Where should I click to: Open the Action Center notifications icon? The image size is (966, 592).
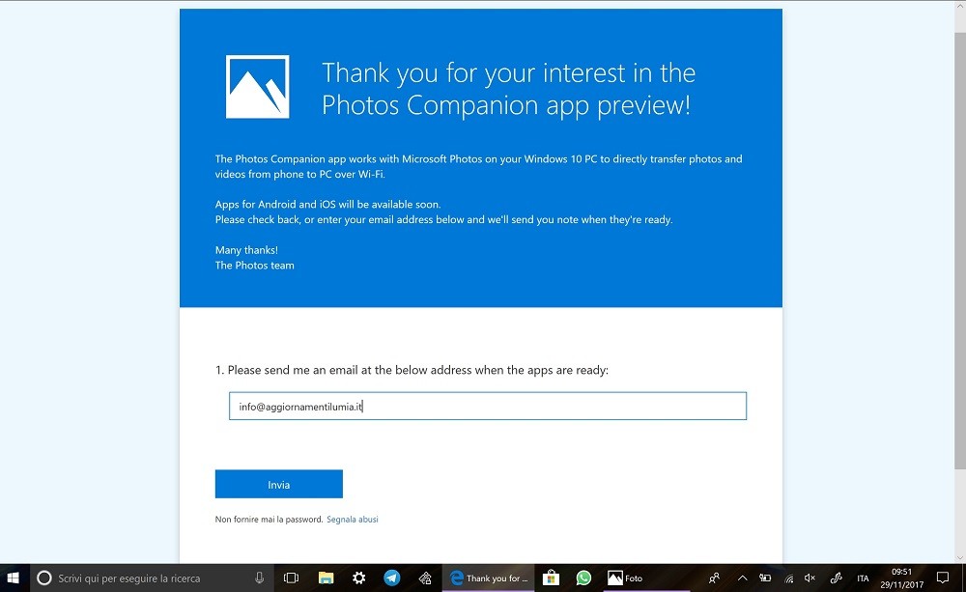[x=943, y=578]
